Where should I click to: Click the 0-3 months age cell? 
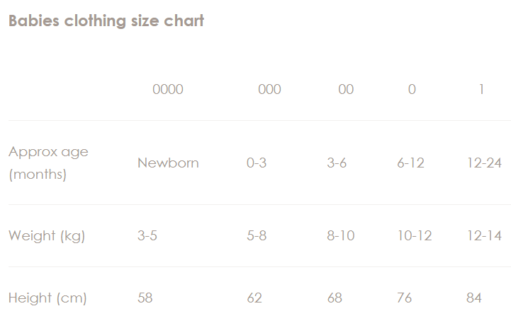click(257, 163)
